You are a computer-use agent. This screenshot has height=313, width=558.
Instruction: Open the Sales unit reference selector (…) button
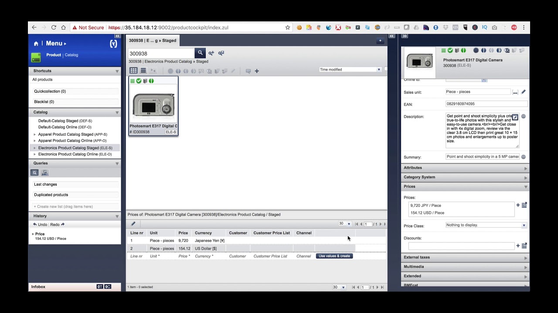tap(515, 92)
